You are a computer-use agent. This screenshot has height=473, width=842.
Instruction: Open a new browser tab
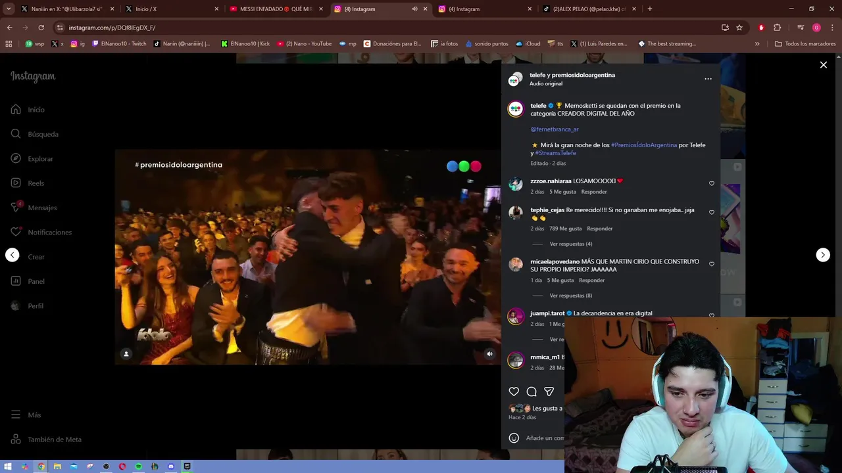(650, 9)
